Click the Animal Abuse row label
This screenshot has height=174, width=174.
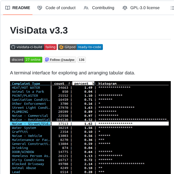click(x=24, y=168)
